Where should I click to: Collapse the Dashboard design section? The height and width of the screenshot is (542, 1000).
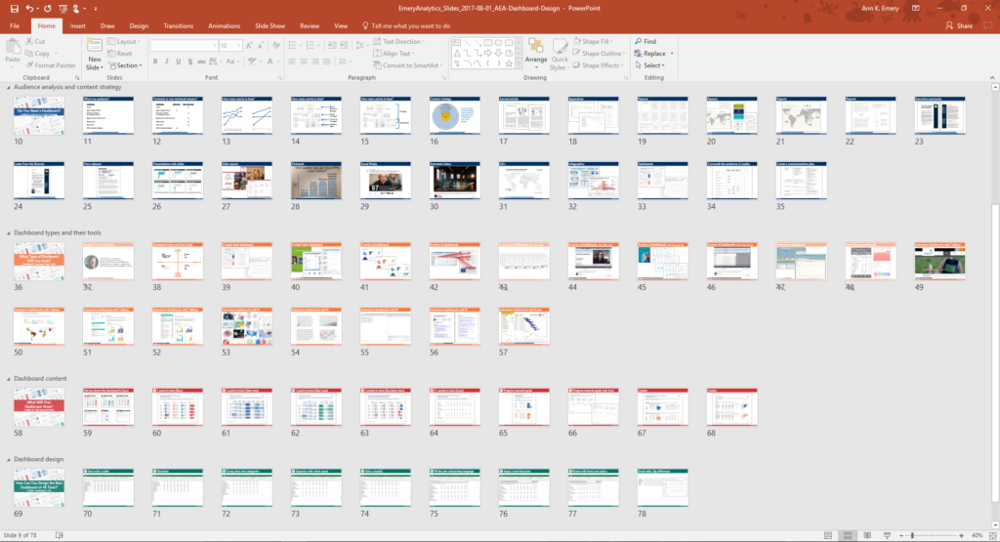pyautogui.click(x=8, y=459)
